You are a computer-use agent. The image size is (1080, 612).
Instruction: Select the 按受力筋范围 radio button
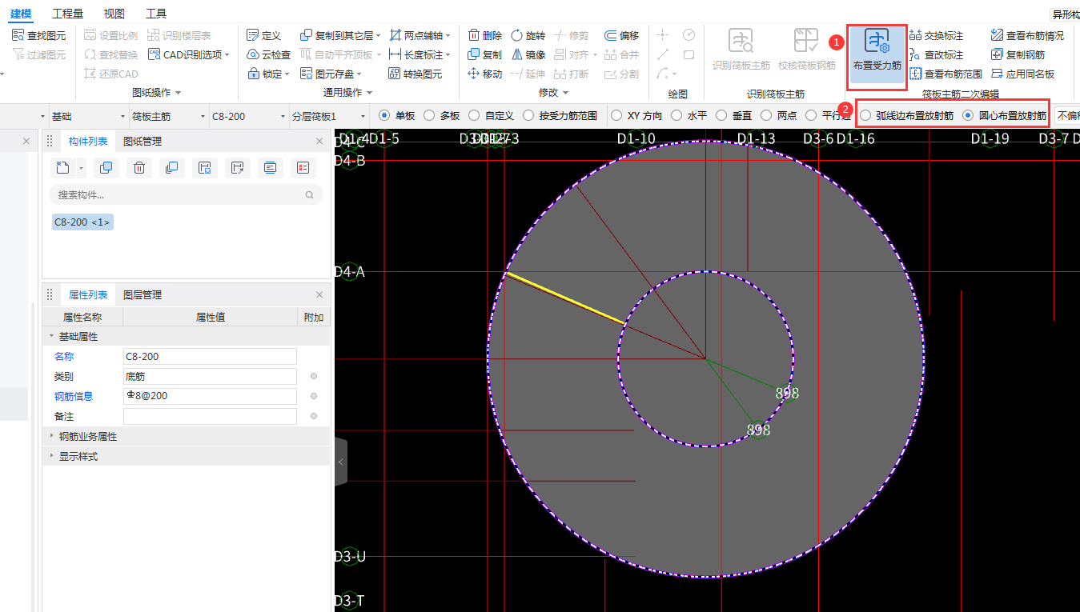(x=528, y=115)
